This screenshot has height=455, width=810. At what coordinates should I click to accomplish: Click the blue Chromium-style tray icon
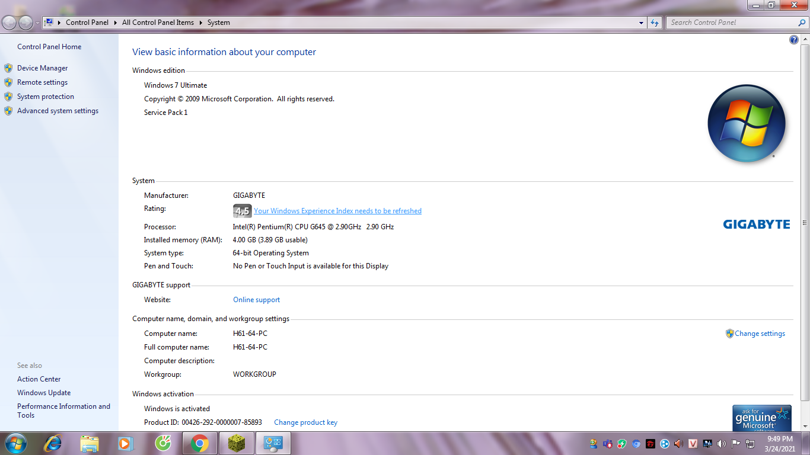point(636,443)
